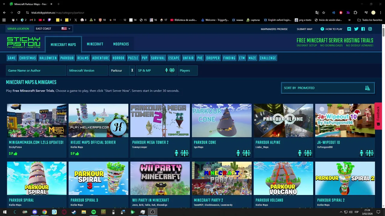Select the Halloween category
This screenshot has width=385, height=216.
48,58
